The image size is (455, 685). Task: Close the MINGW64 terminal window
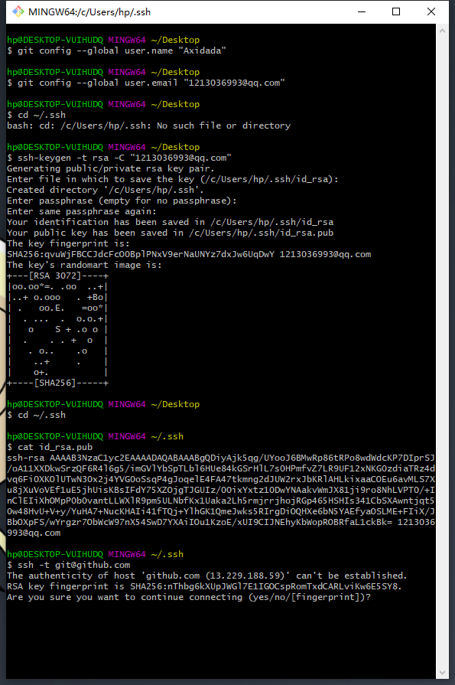coord(431,11)
